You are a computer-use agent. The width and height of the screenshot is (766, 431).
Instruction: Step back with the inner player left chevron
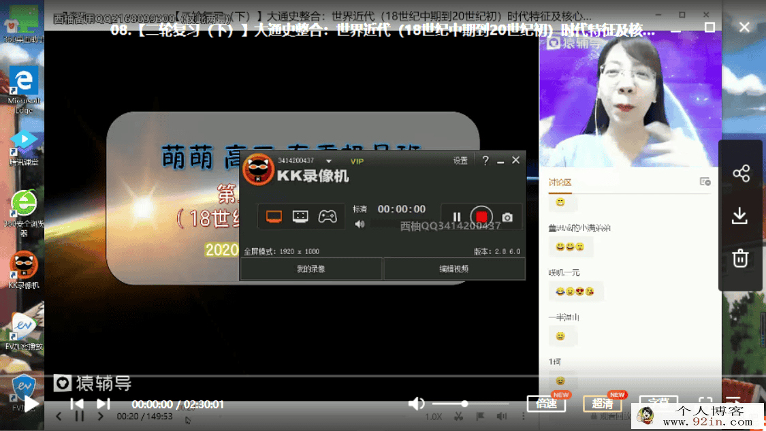click(x=59, y=416)
